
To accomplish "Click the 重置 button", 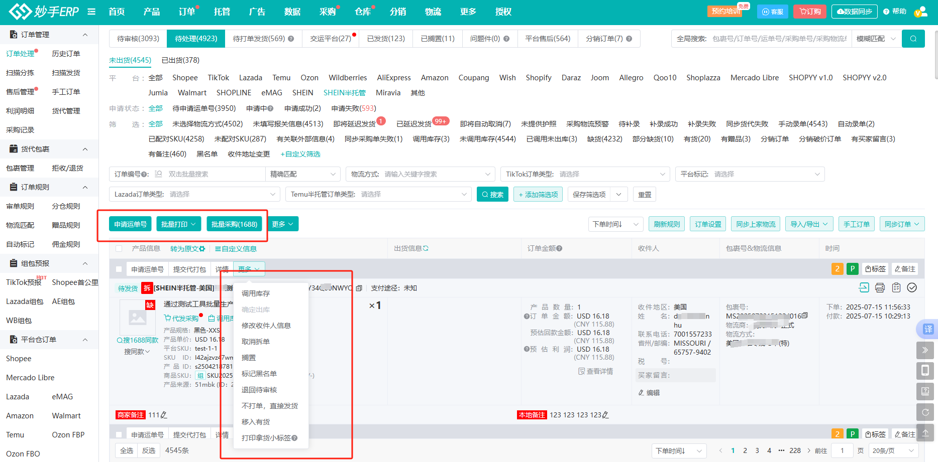I will point(645,194).
